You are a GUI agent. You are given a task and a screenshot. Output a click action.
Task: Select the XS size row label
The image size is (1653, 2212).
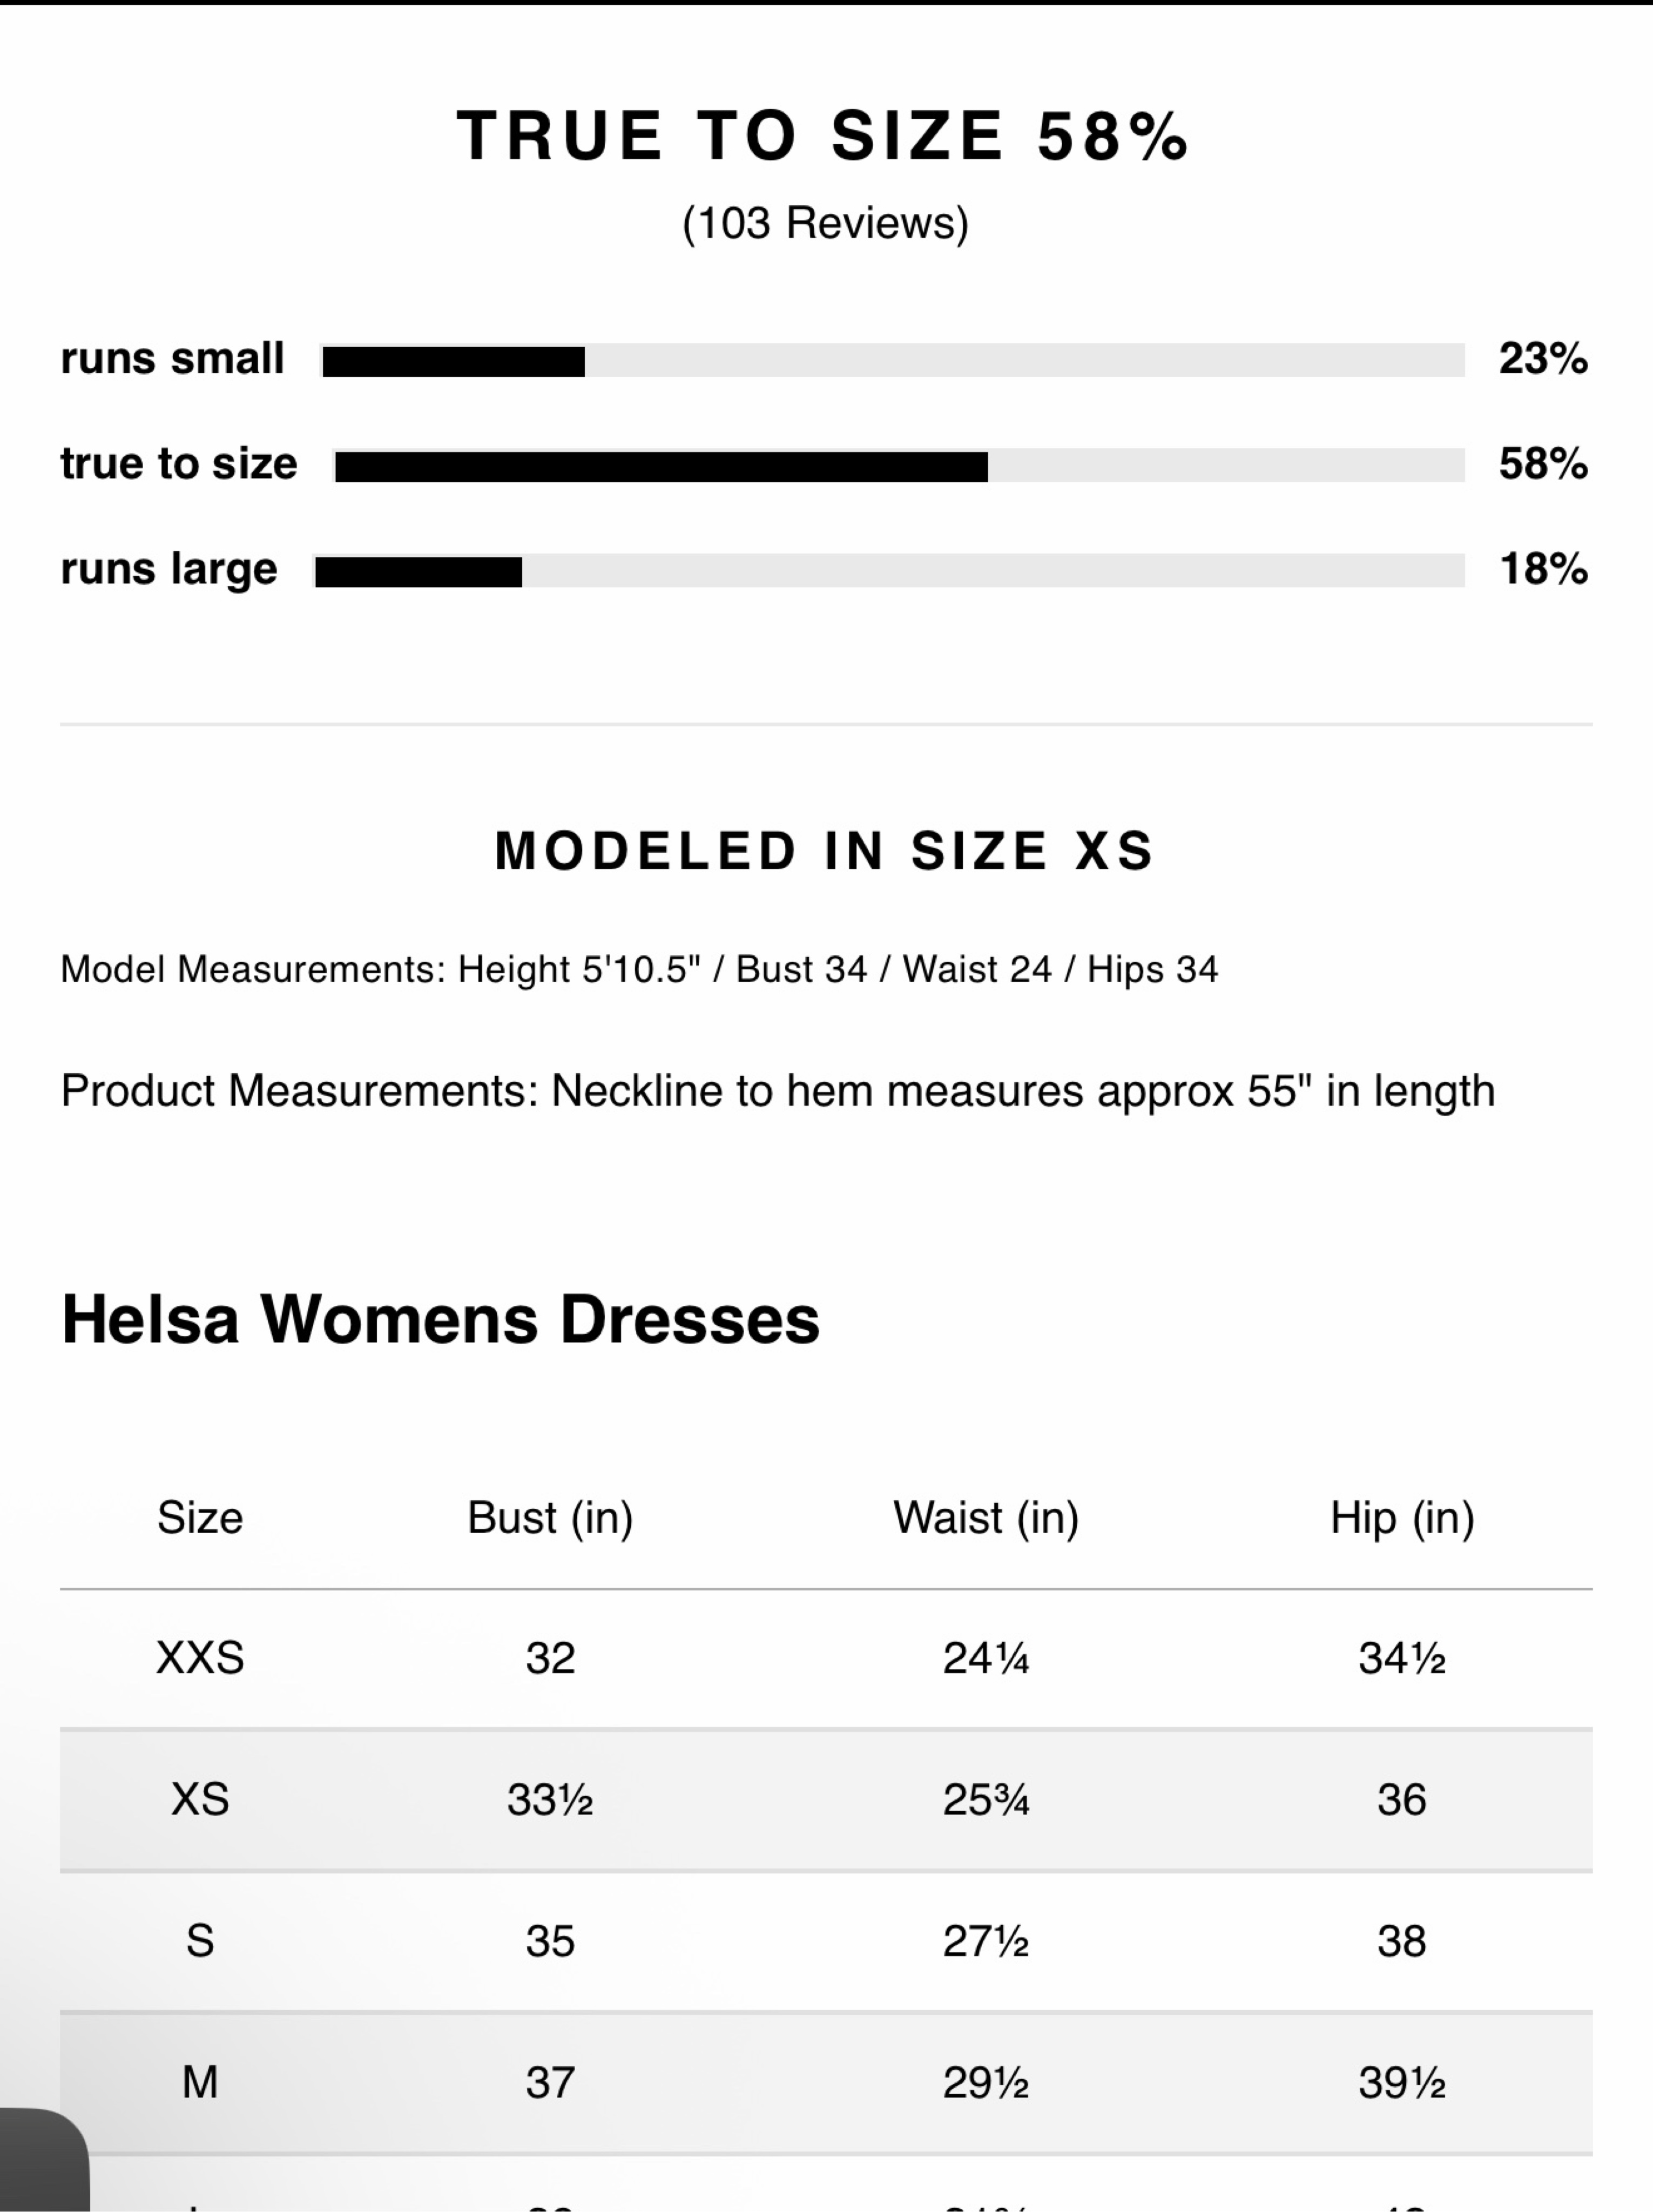coord(200,1800)
